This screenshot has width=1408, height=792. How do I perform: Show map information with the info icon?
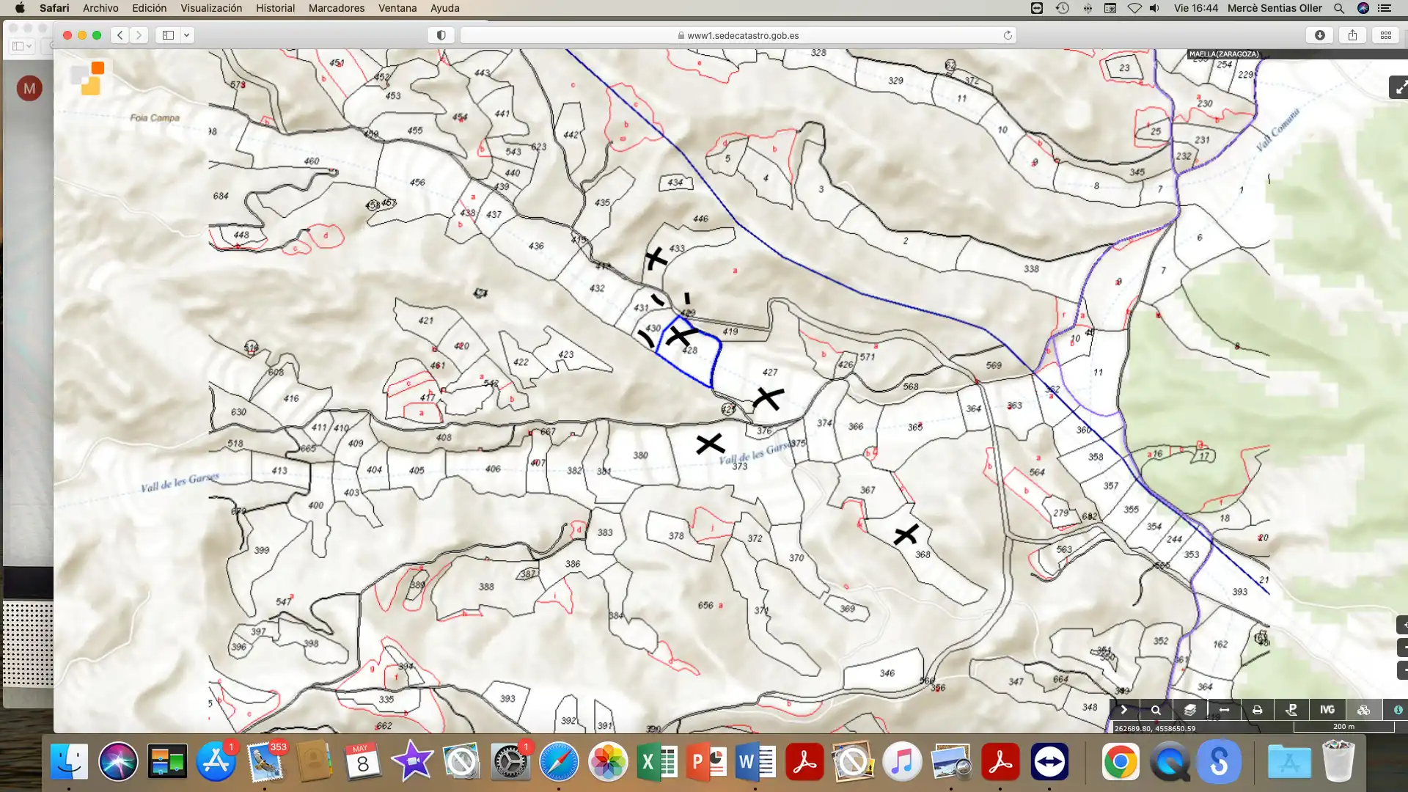1398,710
